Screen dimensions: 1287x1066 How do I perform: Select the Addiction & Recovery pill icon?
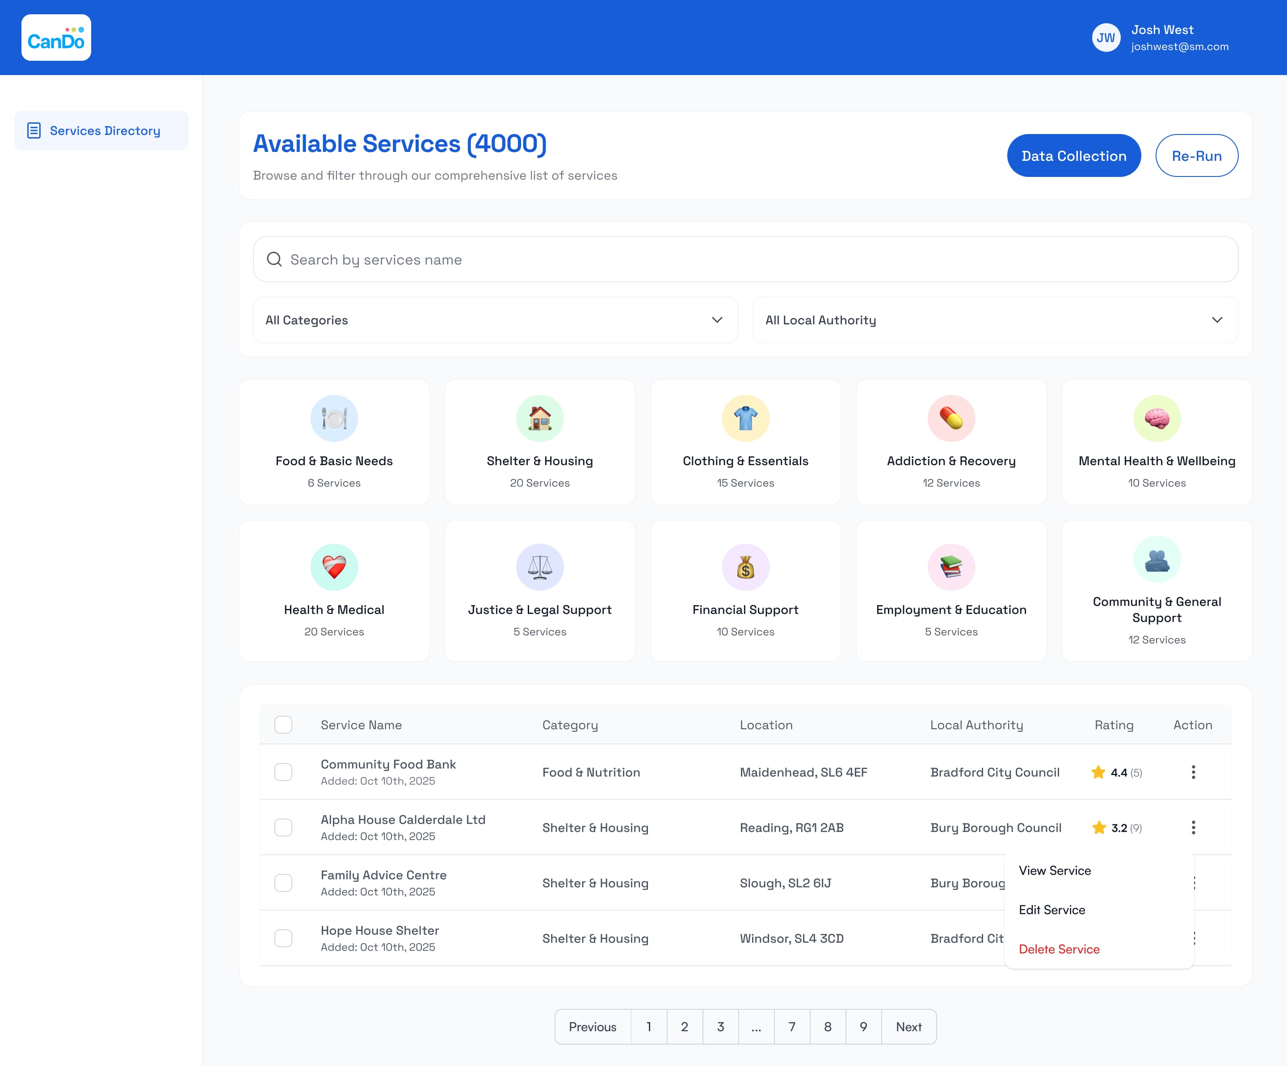coord(951,419)
